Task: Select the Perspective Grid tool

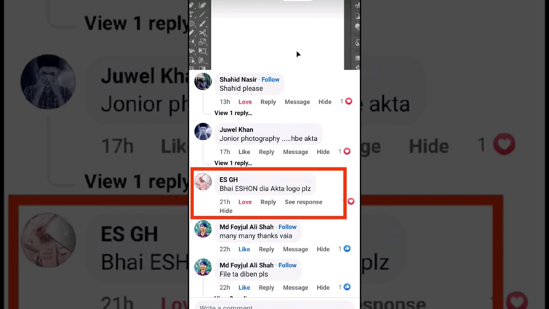Action: (x=202, y=60)
